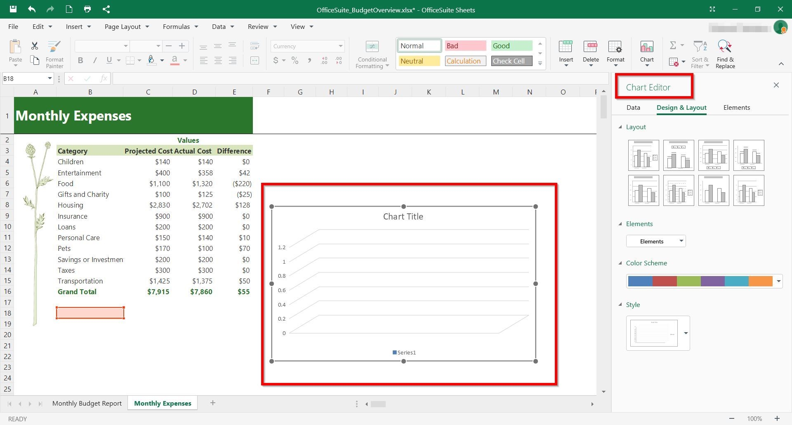
Task: Toggle italic formatting
Action: [95, 60]
